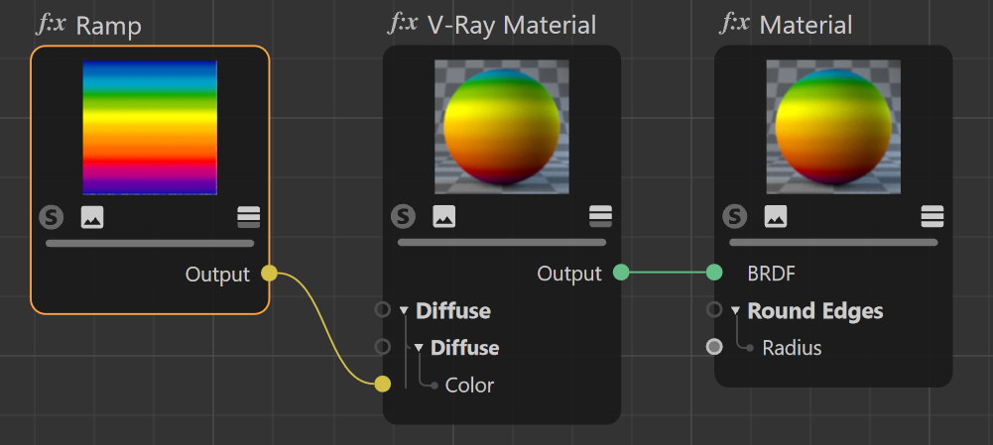Image resolution: width=993 pixels, height=445 pixels.
Task: Open the stacked bars menu on Ramp node
Action: pyautogui.click(x=248, y=217)
